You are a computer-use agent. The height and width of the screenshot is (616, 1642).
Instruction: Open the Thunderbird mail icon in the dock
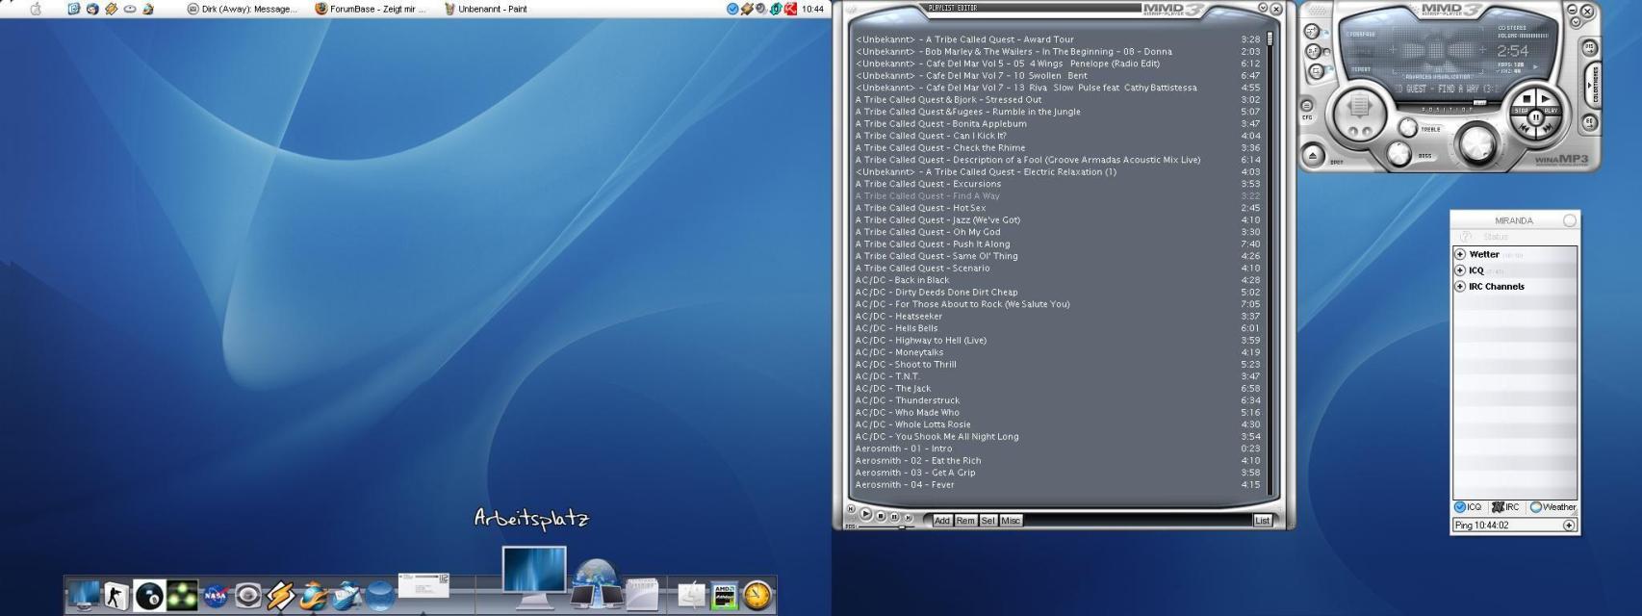(x=346, y=598)
